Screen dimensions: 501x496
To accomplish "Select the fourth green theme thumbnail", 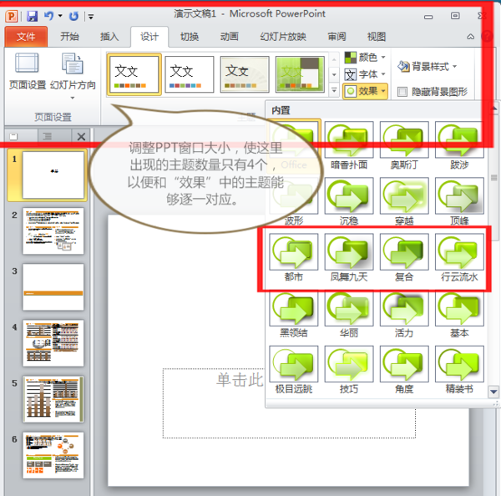I will tap(300, 74).
